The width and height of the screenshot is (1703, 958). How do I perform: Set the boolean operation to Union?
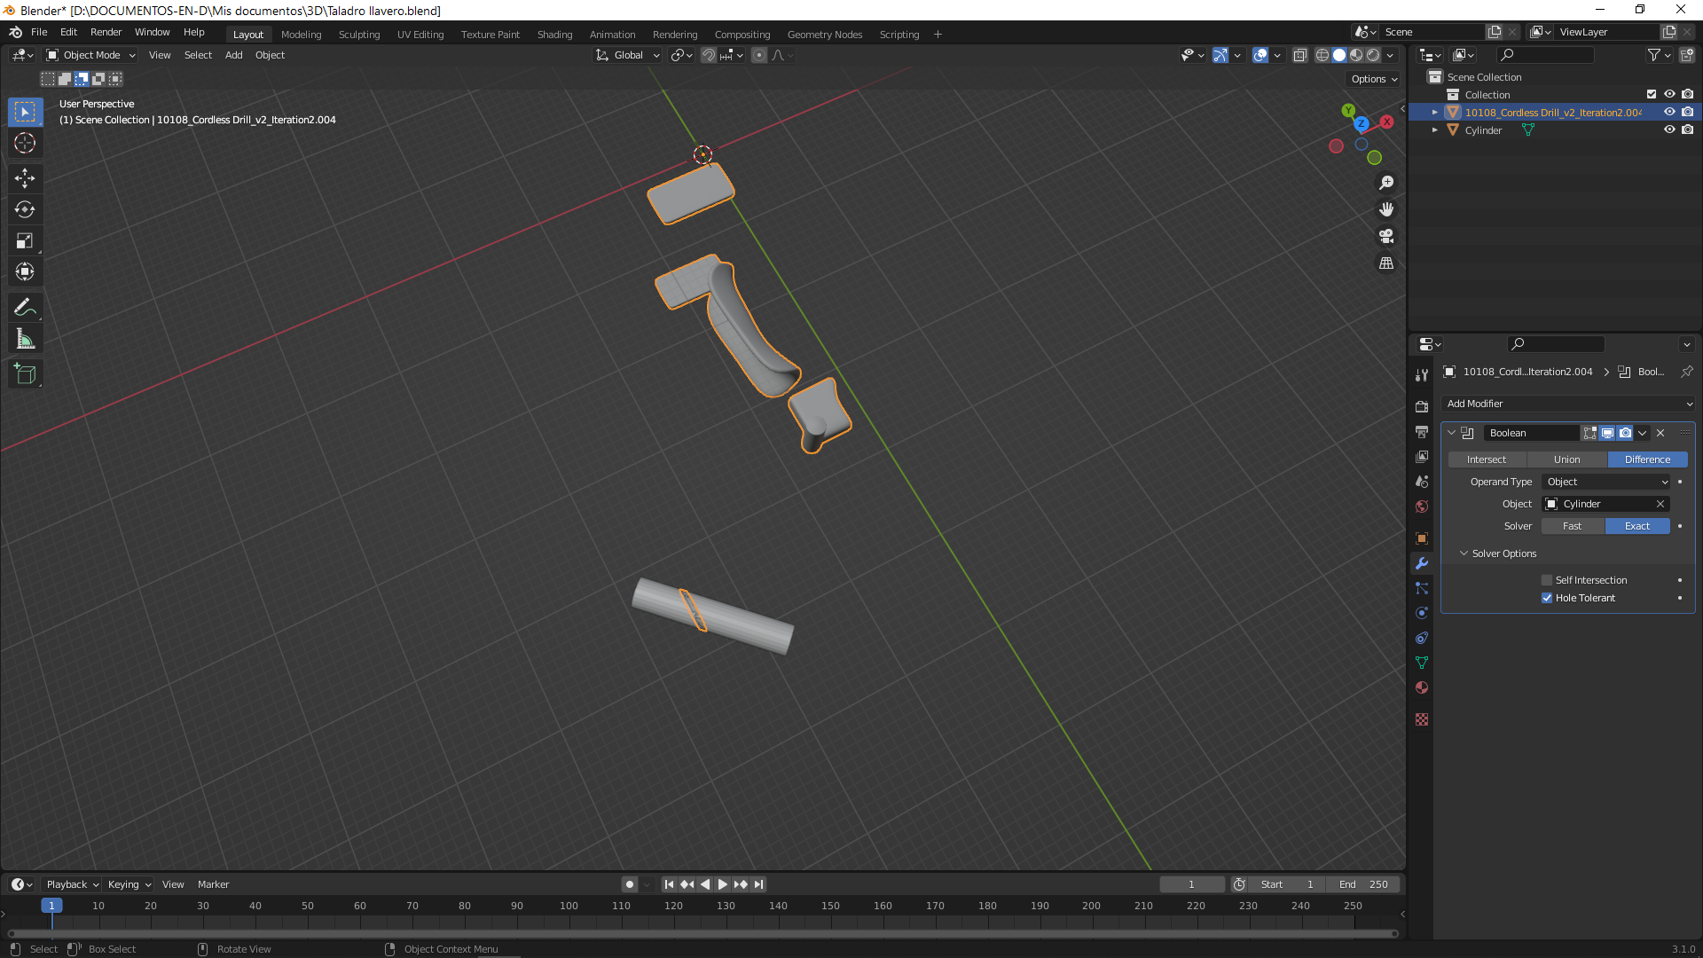click(x=1566, y=459)
